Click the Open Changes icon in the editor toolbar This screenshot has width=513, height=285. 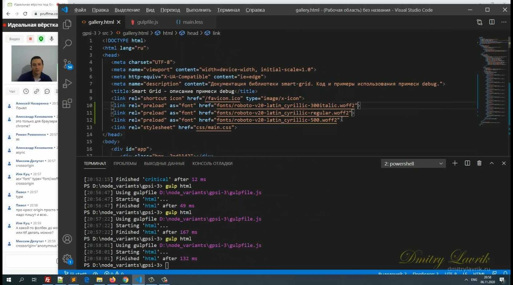[479, 22]
